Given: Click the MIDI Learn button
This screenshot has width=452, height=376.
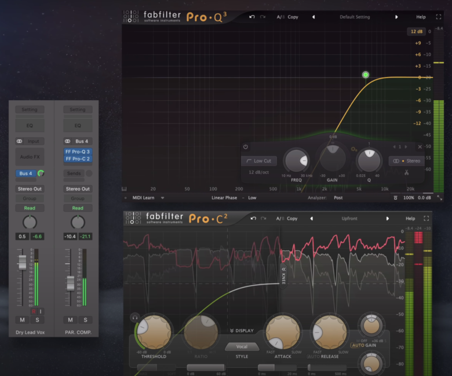Looking at the screenshot, I should coord(143,198).
